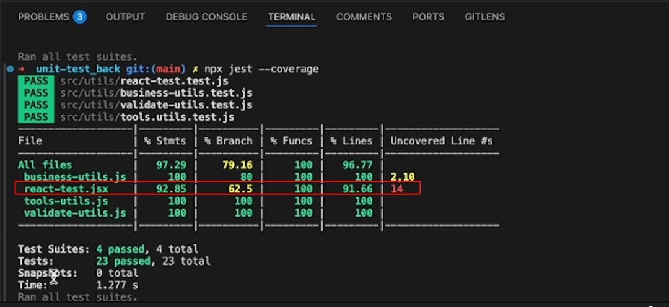Click the PASS badge beside react-test.test.js
669x307 pixels.
pyautogui.click(x=36, y=81)
